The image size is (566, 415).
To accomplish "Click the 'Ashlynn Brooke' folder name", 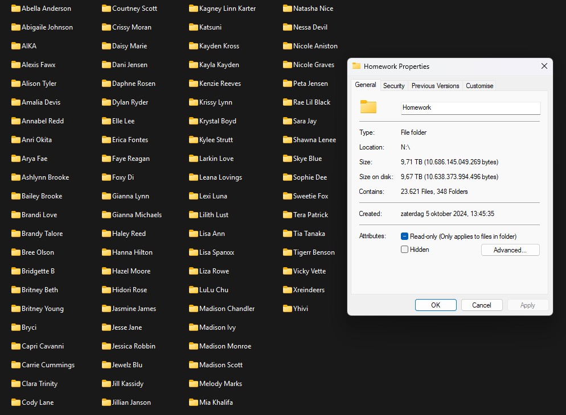I will click(45, 177).
